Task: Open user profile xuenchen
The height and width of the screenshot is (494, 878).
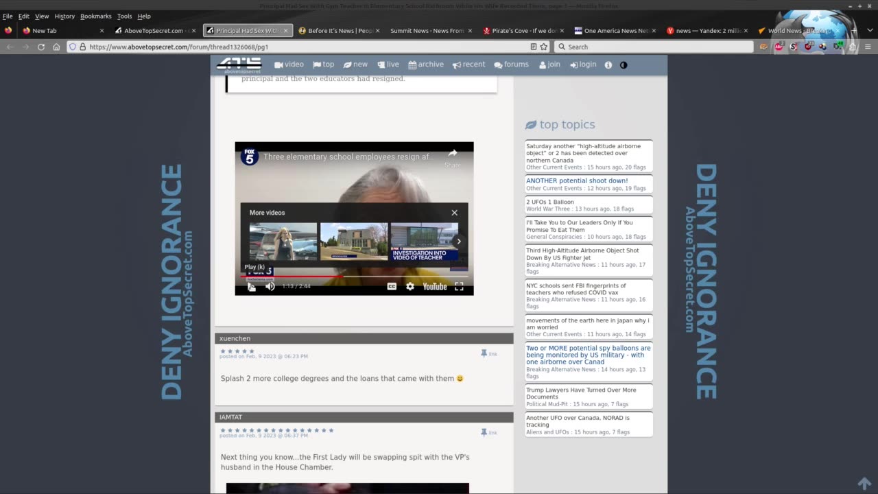Action: pyautogui.click(x=235, y=338)
